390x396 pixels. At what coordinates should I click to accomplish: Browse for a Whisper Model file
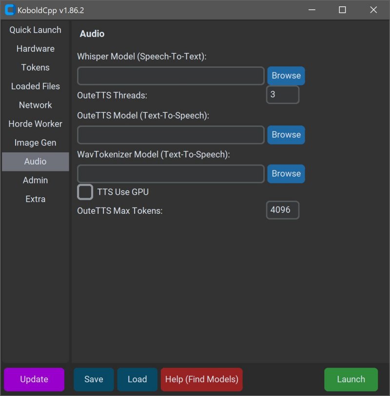286,76
